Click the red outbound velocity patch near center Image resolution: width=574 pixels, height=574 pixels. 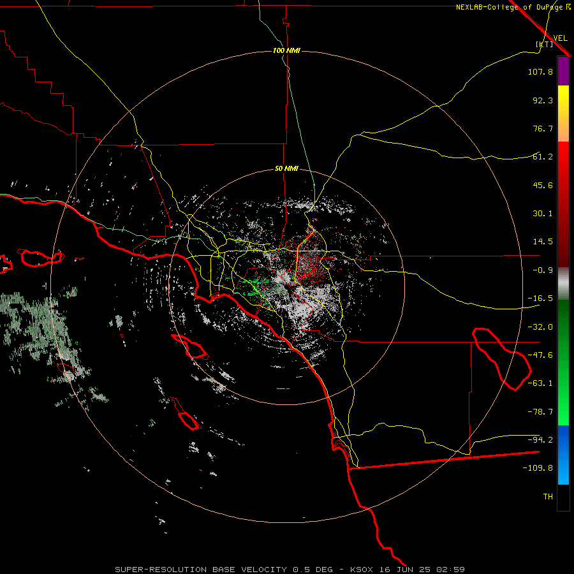tap(309, 271)
